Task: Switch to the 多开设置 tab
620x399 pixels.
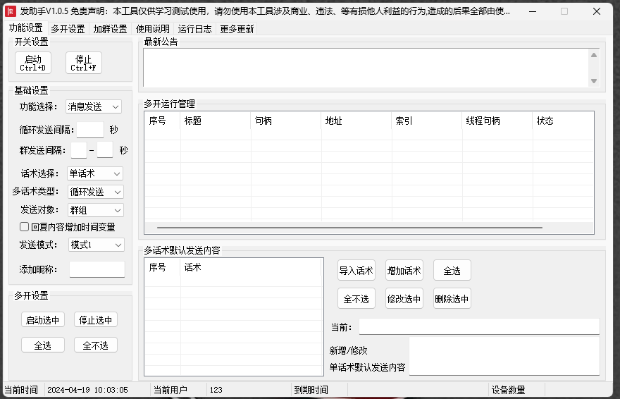Action: 68,29
